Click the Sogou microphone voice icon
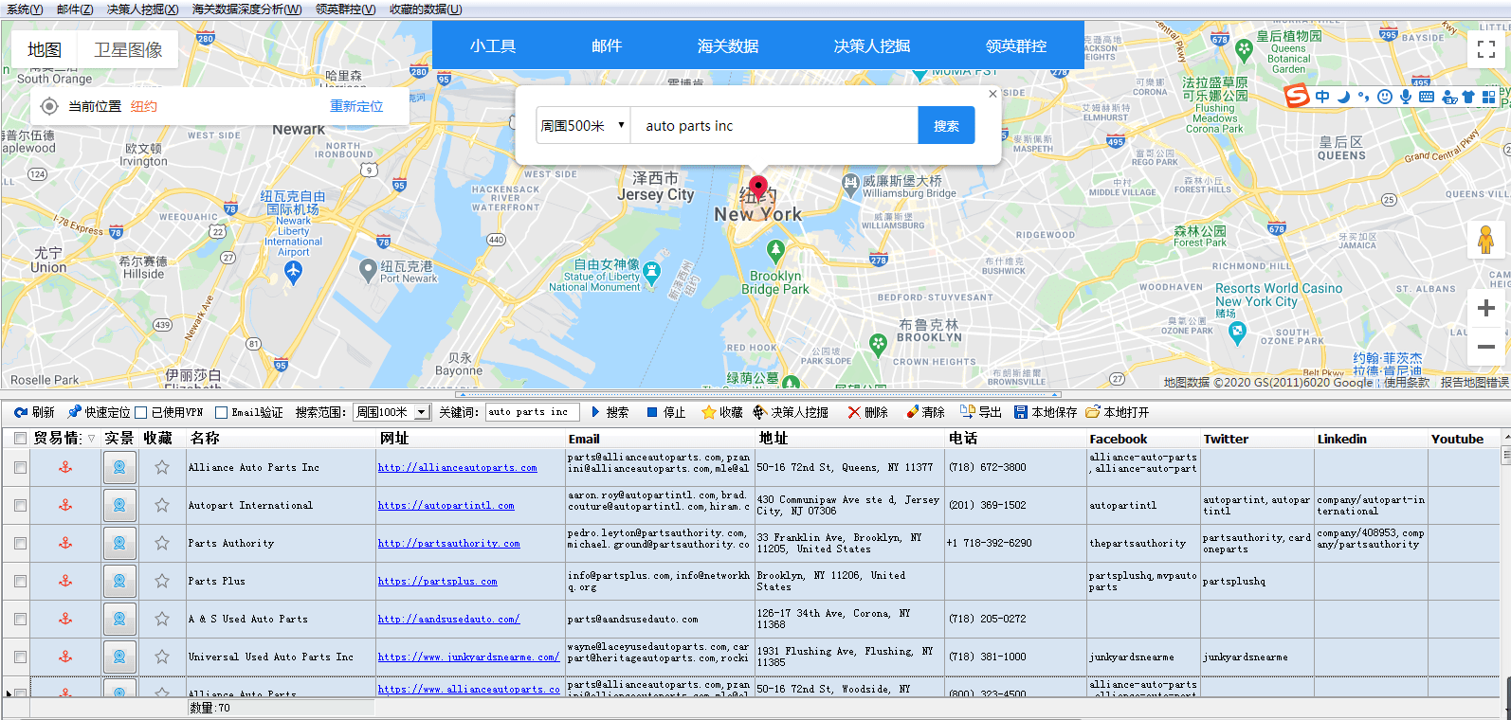1511x720 pixels. [1406, 97]
